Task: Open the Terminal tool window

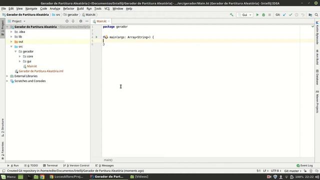Action: [50, 165]
